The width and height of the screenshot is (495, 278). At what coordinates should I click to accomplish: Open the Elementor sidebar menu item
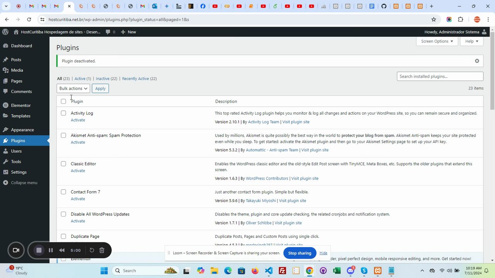20,105
